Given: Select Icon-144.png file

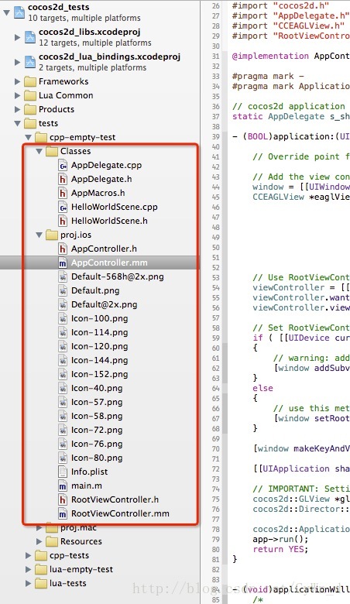Looking at the screenshot, I should 99,360.
